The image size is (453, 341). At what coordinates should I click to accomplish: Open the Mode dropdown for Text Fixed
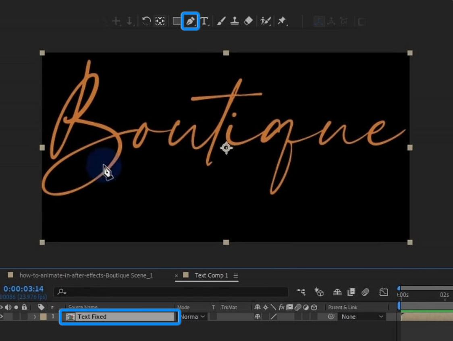[193, 316]
